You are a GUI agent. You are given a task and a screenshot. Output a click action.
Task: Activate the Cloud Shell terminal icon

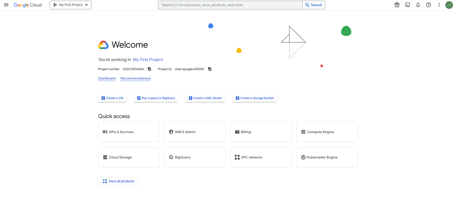click(407, 5)
